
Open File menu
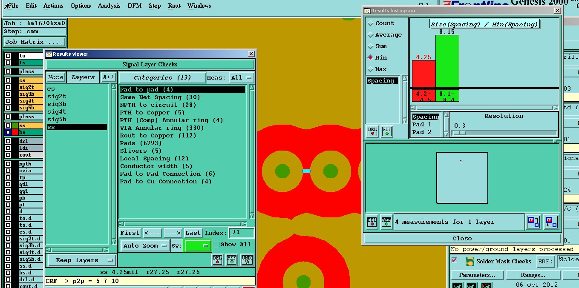pos(14,6)
